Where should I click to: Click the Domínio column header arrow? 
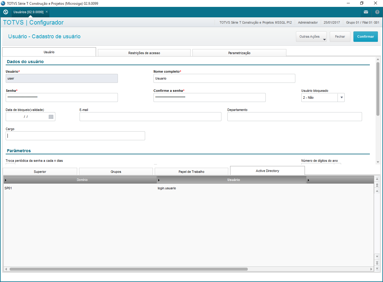6,180
